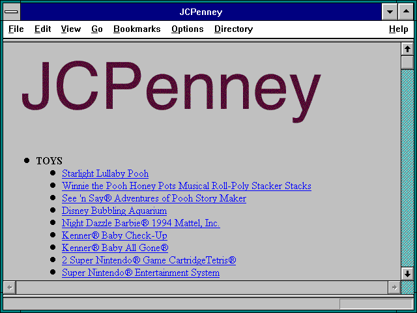
Task: Click the vertical scrollbar thumb
Action: 407,62
